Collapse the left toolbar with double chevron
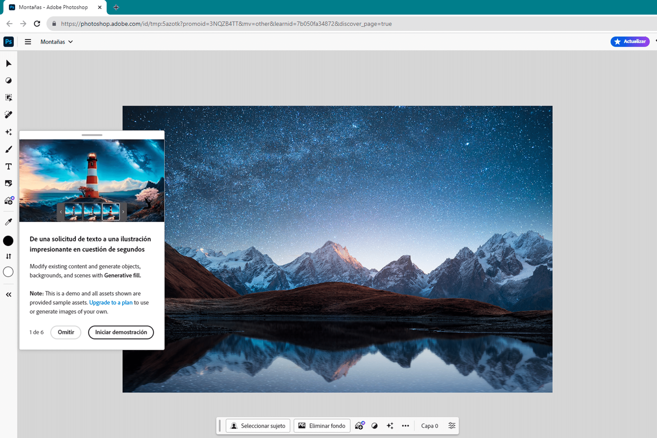The height and width of the screenshot is (438, 657). tap(9, 295)
